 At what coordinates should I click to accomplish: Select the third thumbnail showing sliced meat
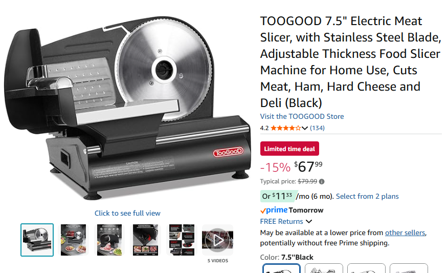tap(109, 240)
